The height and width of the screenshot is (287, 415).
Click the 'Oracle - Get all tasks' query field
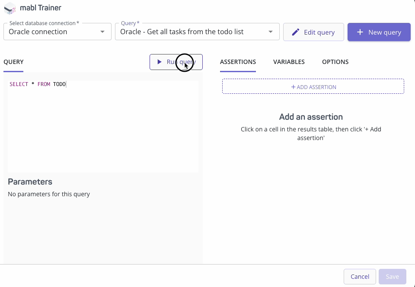click(x=182, y=32)
